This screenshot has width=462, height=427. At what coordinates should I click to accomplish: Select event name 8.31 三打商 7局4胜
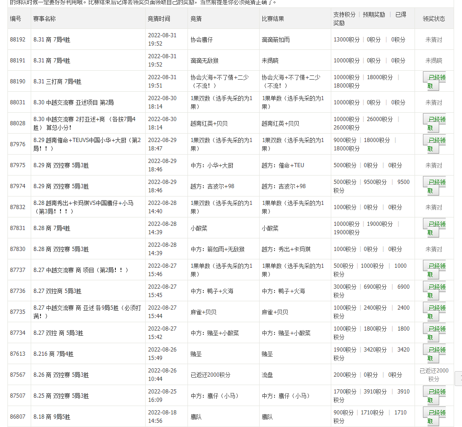57,81
